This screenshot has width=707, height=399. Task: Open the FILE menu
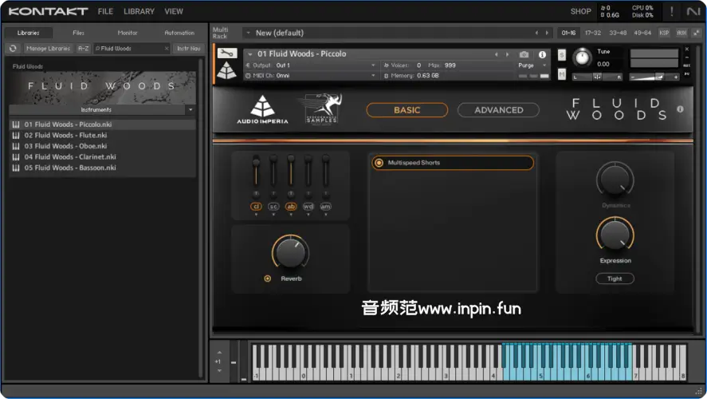point(105,11)
